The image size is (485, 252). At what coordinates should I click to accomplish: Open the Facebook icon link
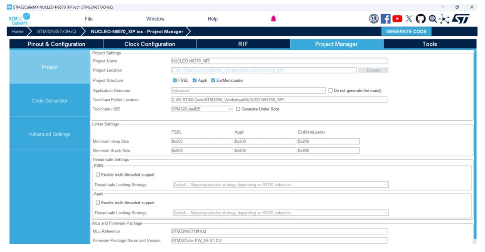(x=385, y=19)
